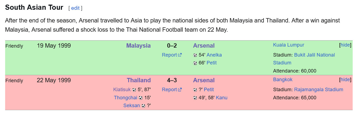Click the soccer ball icon beside Thongchai 15'
The width and height of the screenshot is (357, 115).
(x=140, y=98)
